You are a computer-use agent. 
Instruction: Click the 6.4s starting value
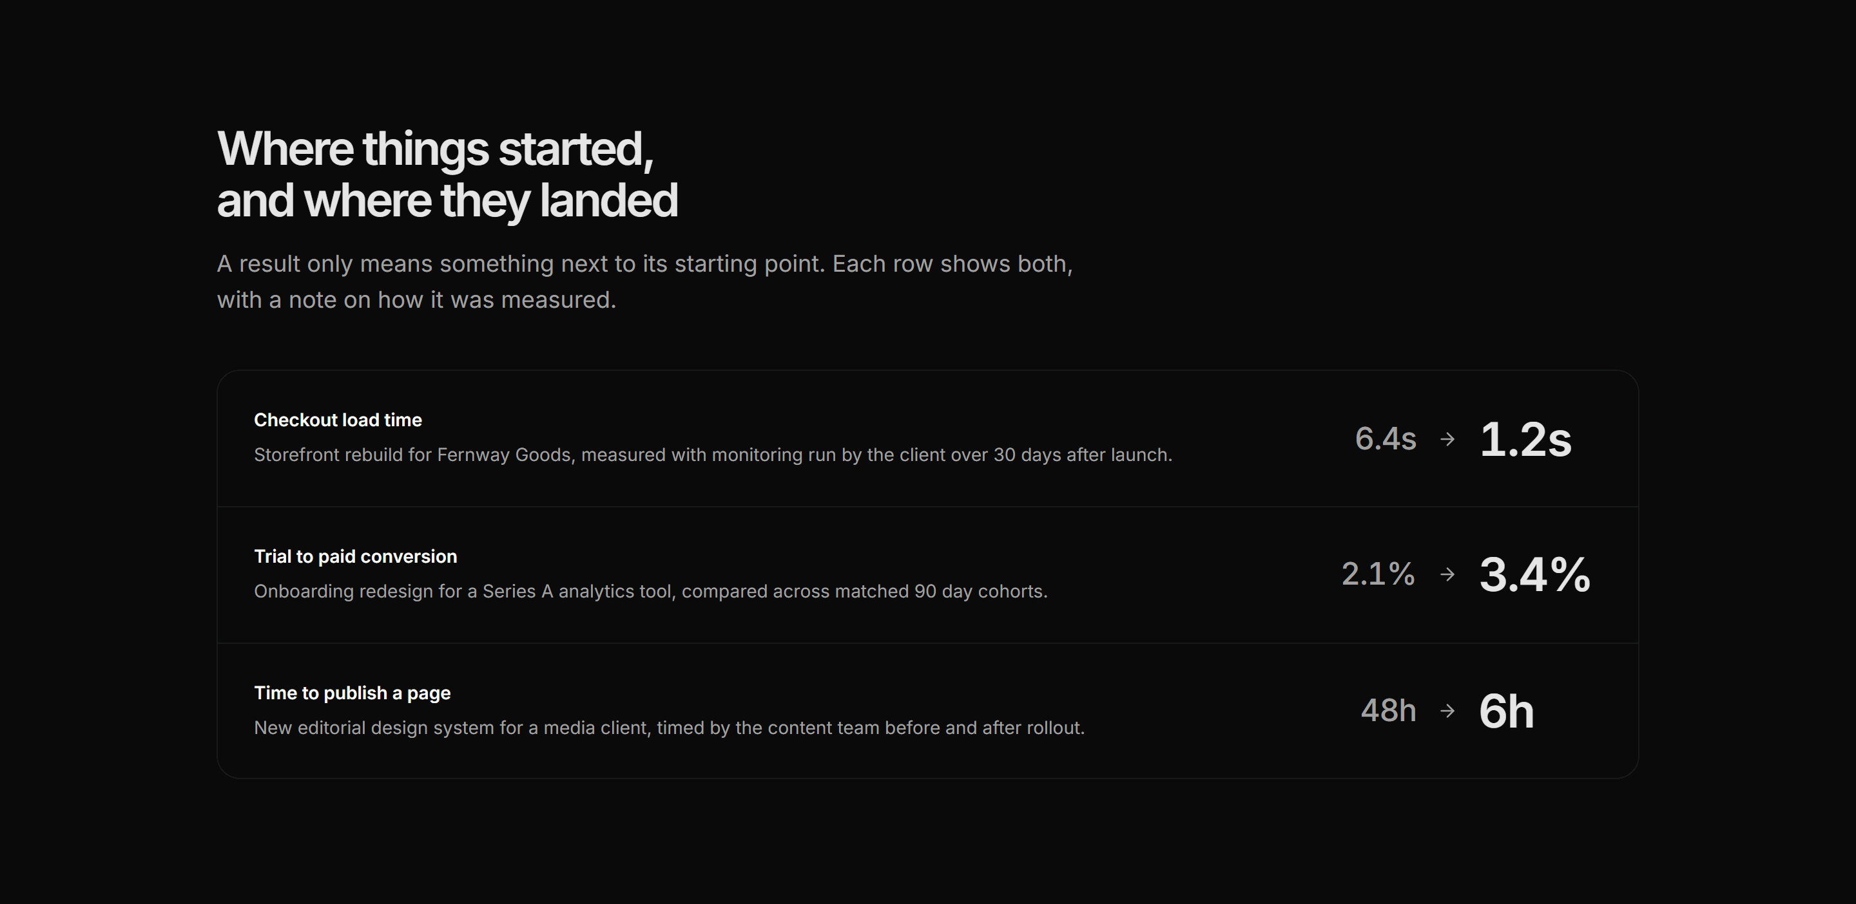tap(1386, 439)
